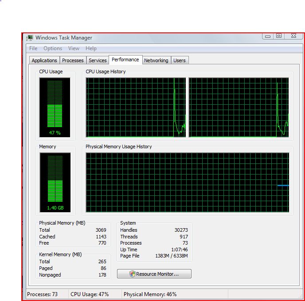The width and height of the screenshot is (305, 301).
Task: Open the Options menu
Action: point(53,48)
